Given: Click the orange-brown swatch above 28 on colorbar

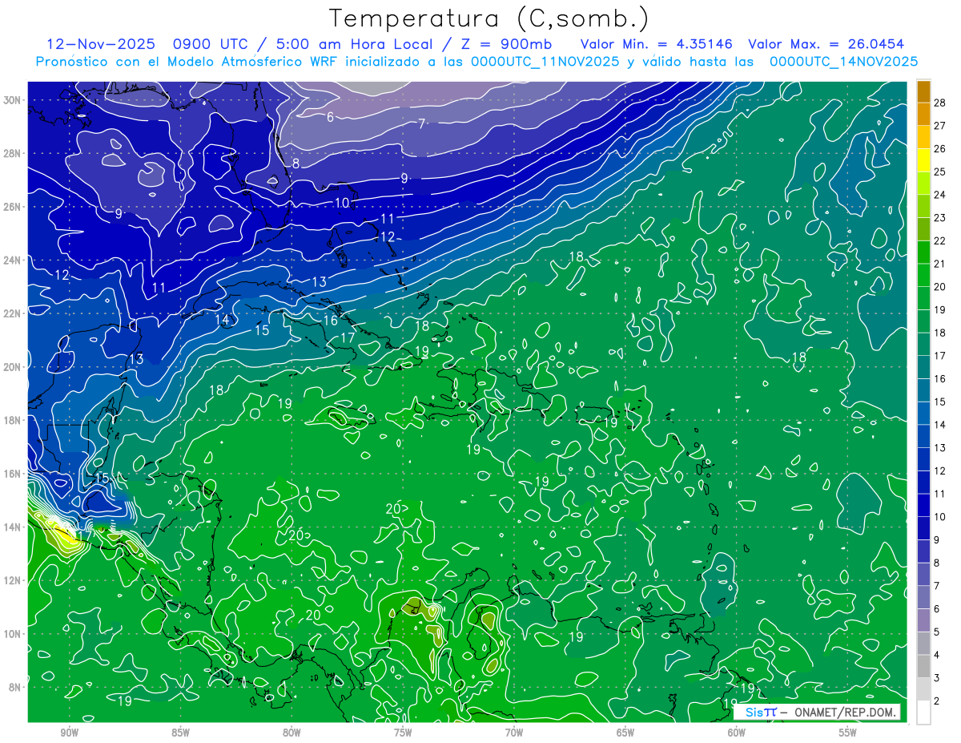Looking at the screenshot, I should [x=923, y=92].
